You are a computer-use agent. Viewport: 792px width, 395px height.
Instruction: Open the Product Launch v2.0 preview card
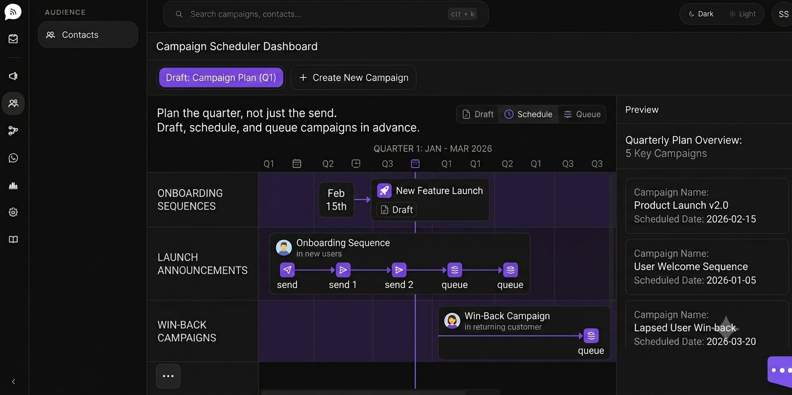707,206
